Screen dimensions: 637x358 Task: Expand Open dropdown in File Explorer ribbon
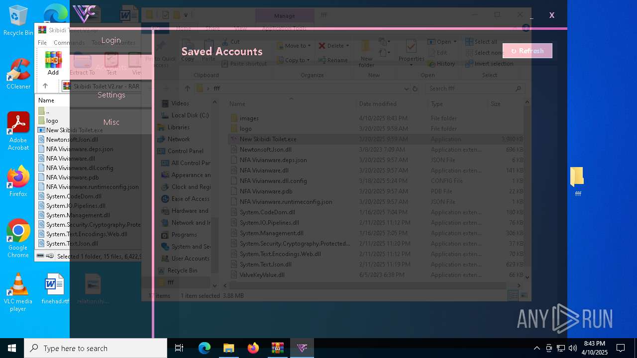[x=454, y=42]
